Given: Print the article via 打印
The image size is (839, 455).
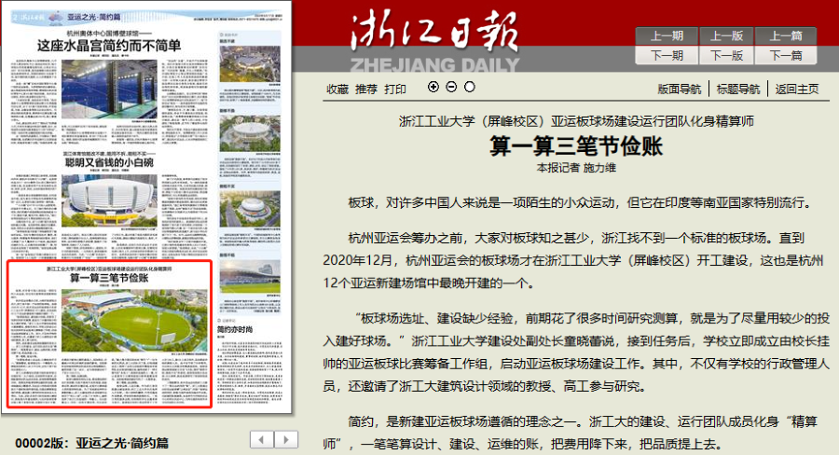Looking at the screenshot, I should [395, 90].
